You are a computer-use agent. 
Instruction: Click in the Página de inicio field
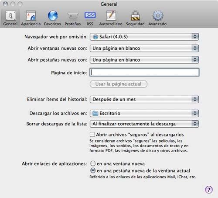pyautogui.click(x=144, y=73)
